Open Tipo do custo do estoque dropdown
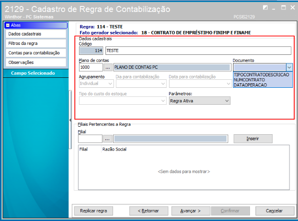The image size is (298, 221). click(122, 101)
